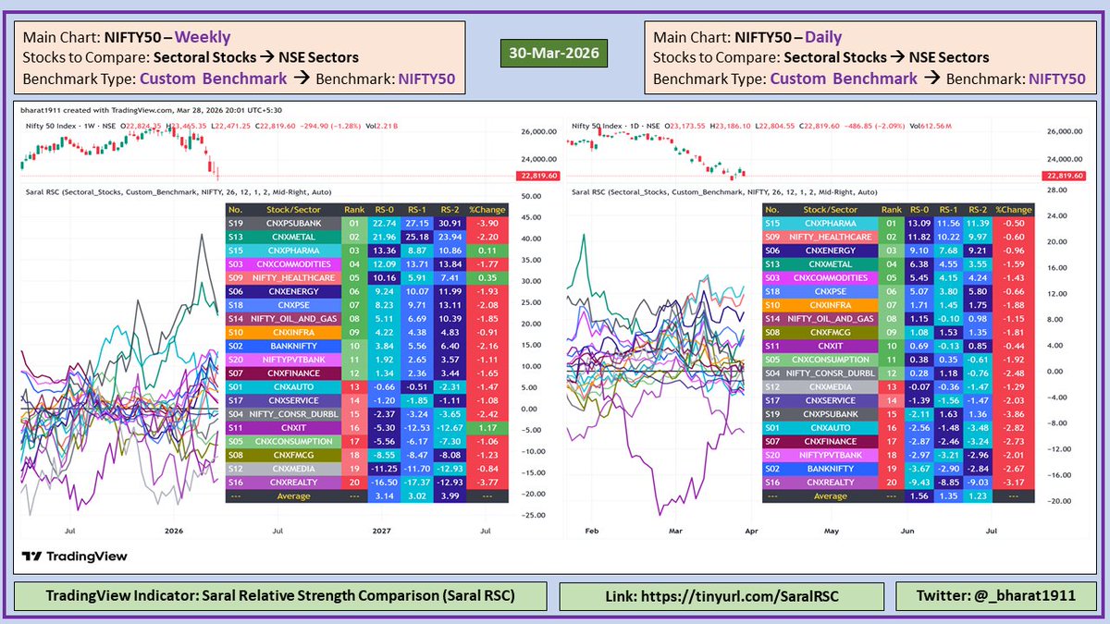Click the Saral RSC legend on daily chart
The height and width of the screenshot is (624, 1110).
tap(723, 192)
